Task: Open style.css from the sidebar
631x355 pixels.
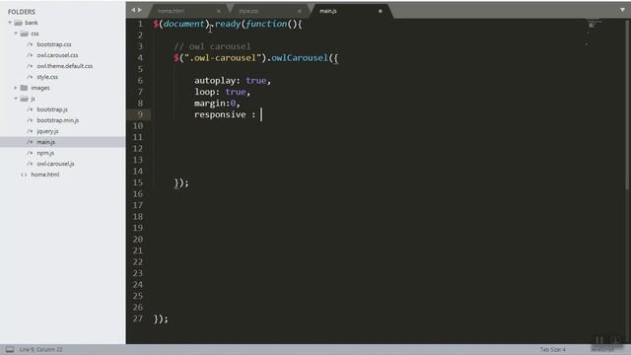Action: click(x=47, y=77)
